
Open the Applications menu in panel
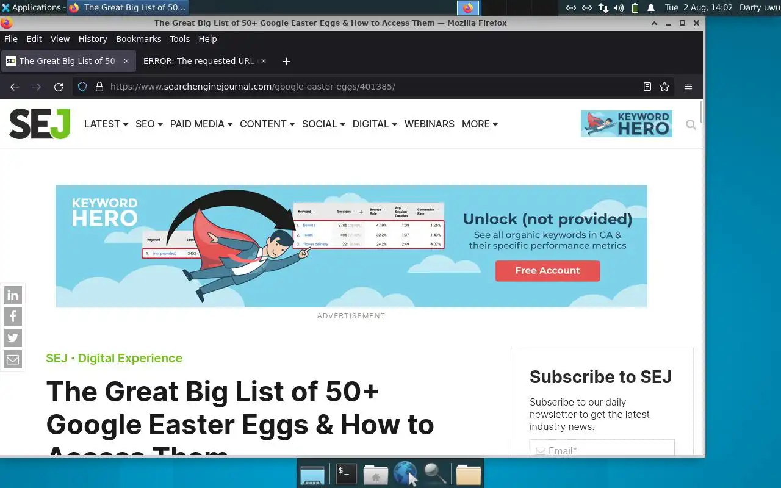pos(32,8)
